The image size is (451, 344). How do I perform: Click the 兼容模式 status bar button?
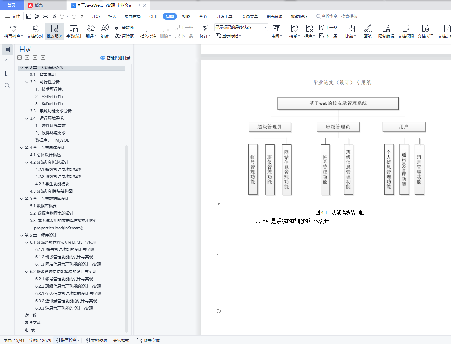pos(121,340)
